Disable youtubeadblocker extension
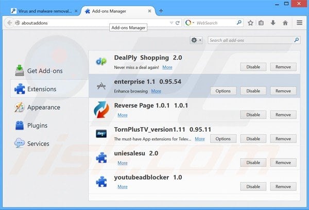309x210 pixels. click(253, 186)
